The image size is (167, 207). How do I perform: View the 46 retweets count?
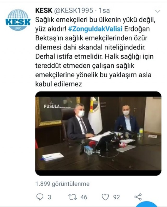click(84, 197)
